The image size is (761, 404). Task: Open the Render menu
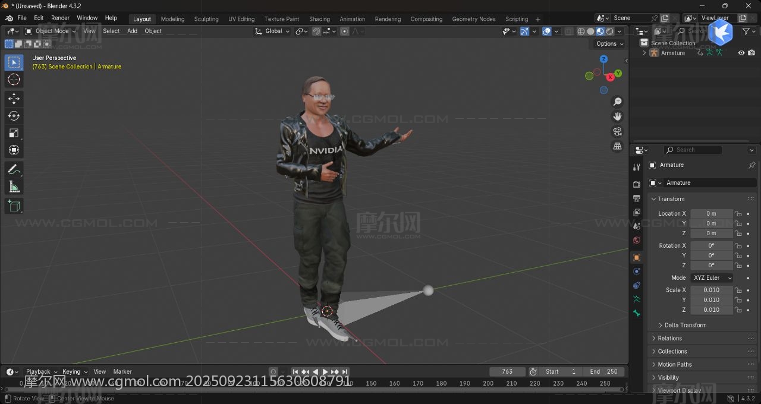(60, 18)
